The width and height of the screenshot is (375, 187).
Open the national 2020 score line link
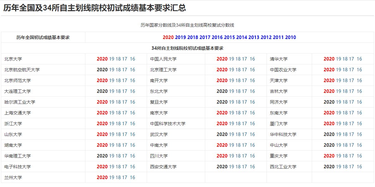pos(168,37)
